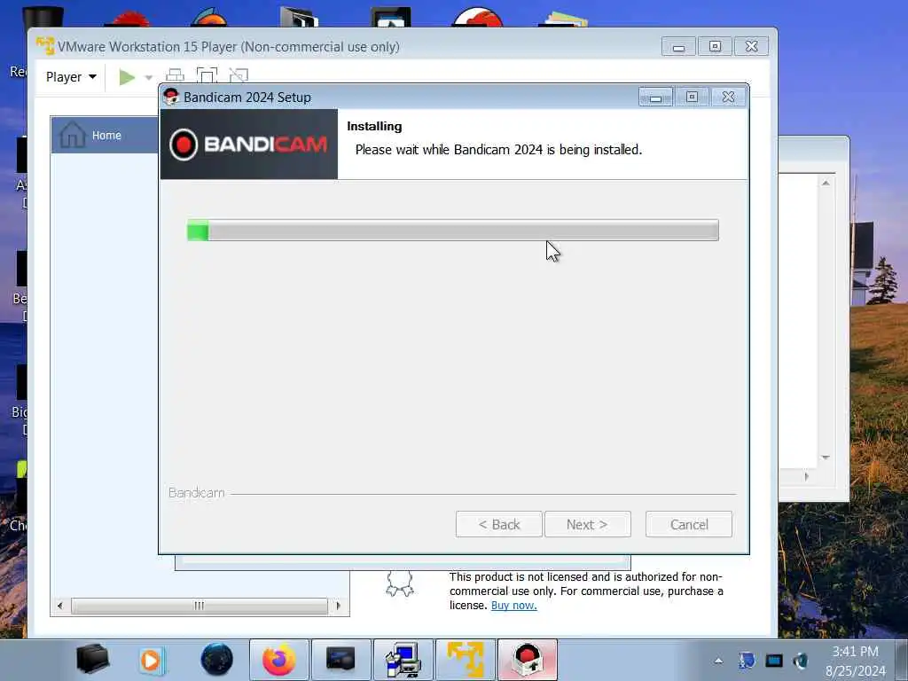Open the screen capture taskbar icon

[341, 660]
